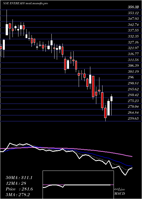Select the 285.62 price level
This screenshot has height=199, width=142.
(x=133, y=89)
